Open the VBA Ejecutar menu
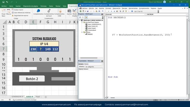Viewport: 190px width, 107px height. (x=124, y=8)
